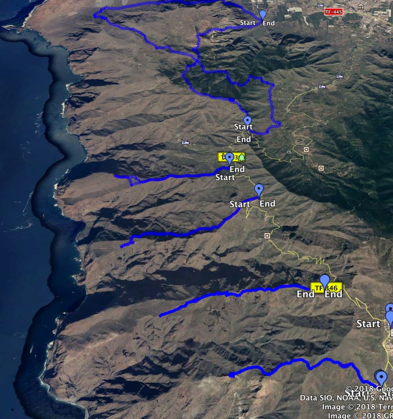Select the placemark pin overlapping the tree sign

point(230,159)
